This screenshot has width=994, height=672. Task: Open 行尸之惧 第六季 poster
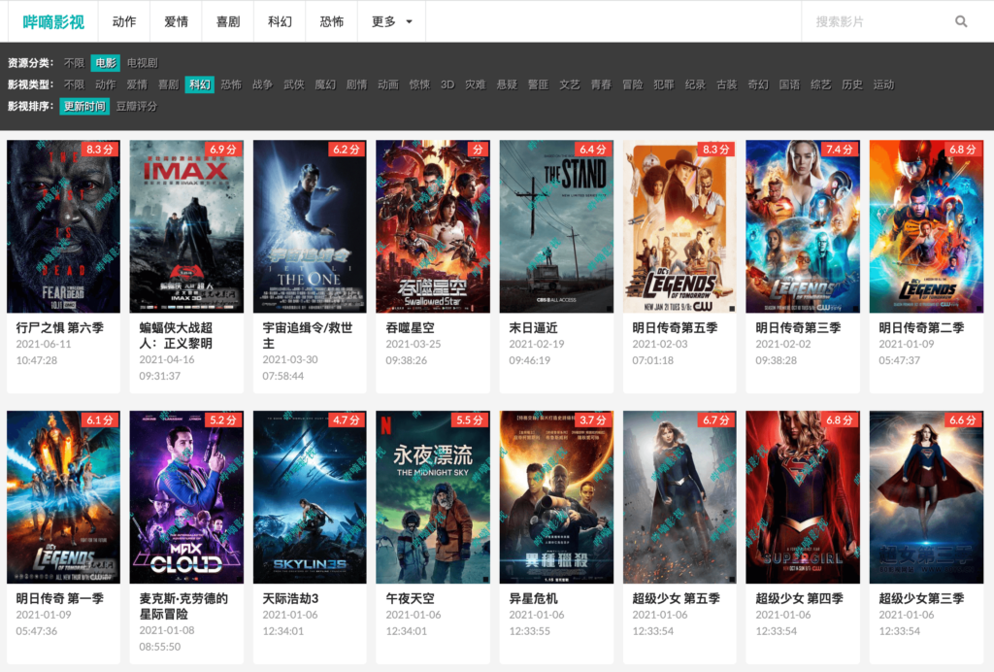coord(63,226)
